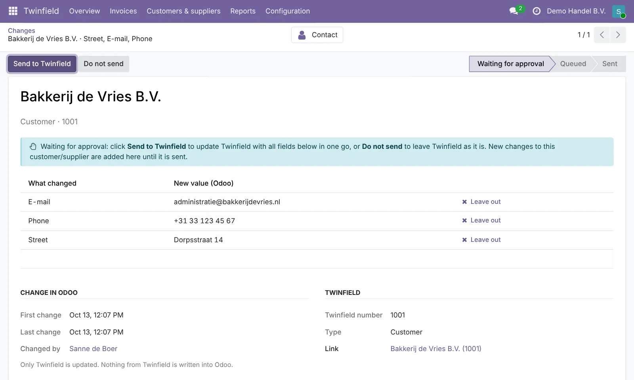Switch company Demo Handel B.V.
Viewport: 634px width, 380px height.
pos(576,11)
